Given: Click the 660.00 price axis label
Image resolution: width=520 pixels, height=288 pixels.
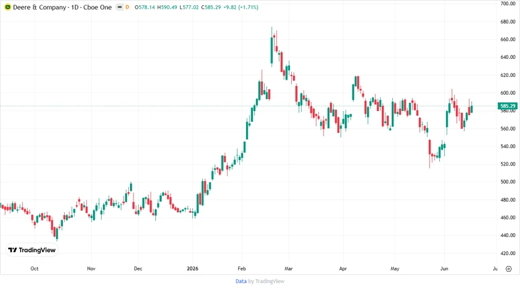Looking at the screenshot, I should (508, 39).
